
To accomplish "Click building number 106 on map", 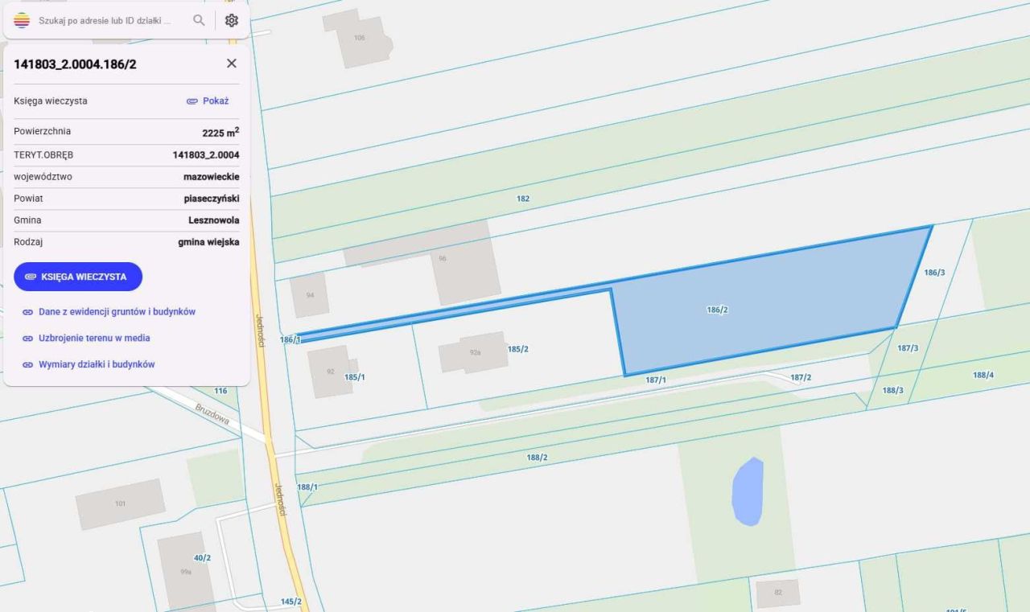I will (x=359, y=38).
